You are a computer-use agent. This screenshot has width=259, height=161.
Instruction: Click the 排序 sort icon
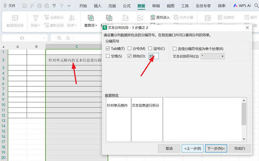point(72,18)
